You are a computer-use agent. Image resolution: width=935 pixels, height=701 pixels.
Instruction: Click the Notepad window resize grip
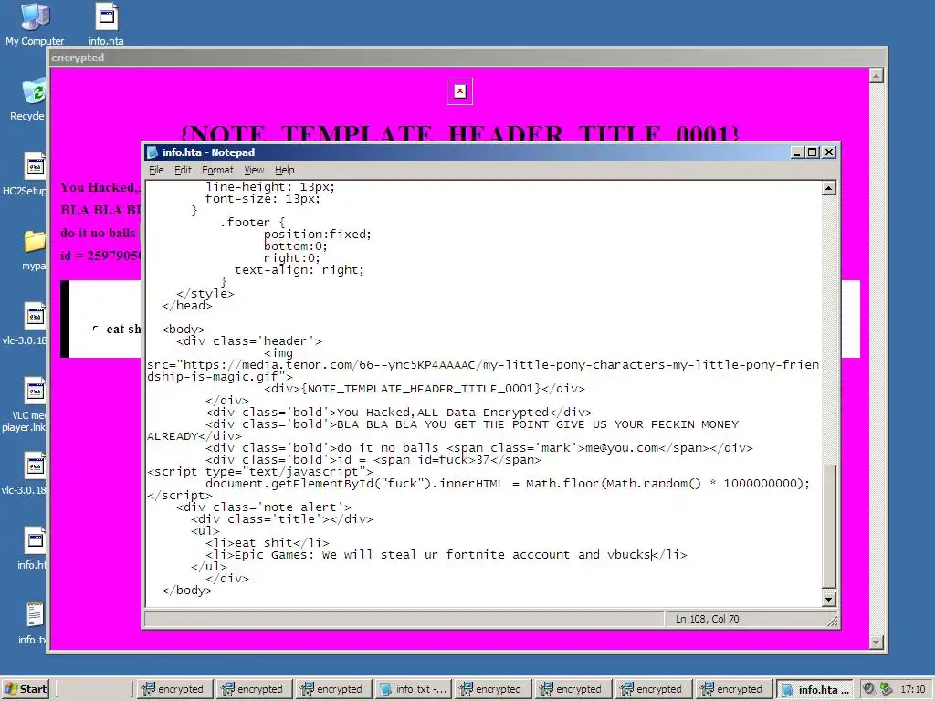click(x=833, y=621)
